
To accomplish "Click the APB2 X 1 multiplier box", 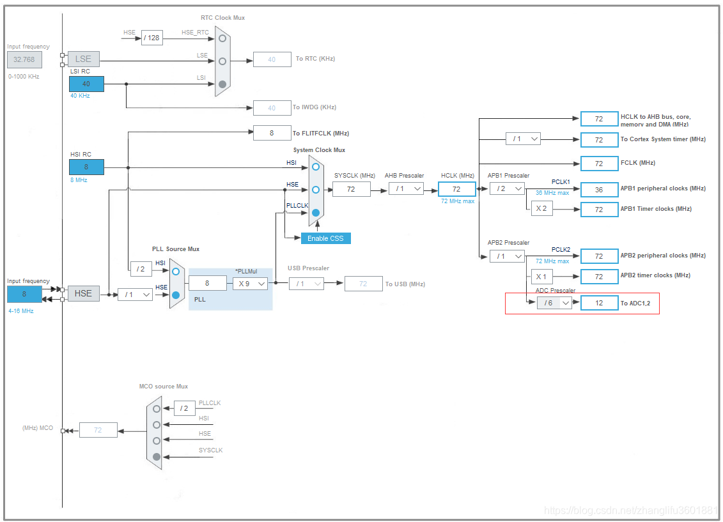I will (x=542, y=277).
